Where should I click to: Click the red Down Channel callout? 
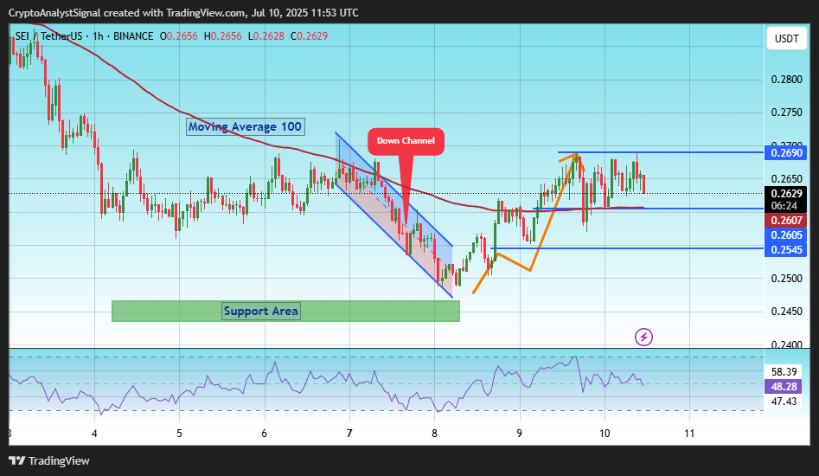click(406, 141)
